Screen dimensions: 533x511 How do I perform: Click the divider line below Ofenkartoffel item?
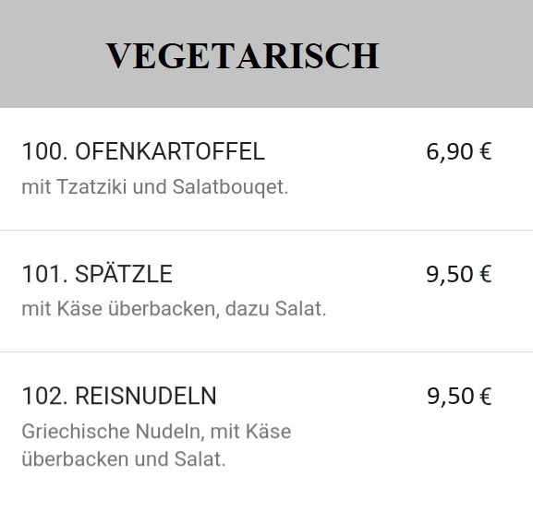(266, 231)
